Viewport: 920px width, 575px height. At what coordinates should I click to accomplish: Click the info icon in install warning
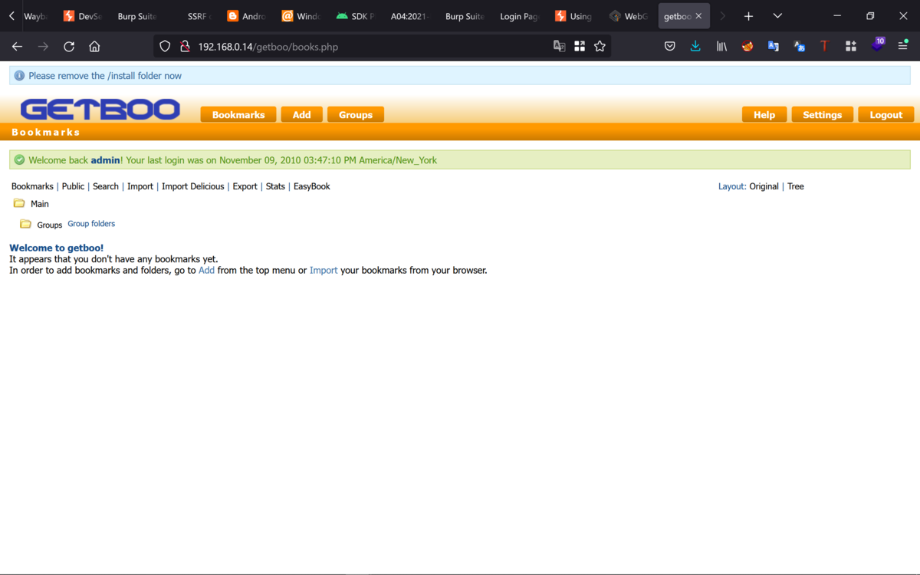click(19, 76)
